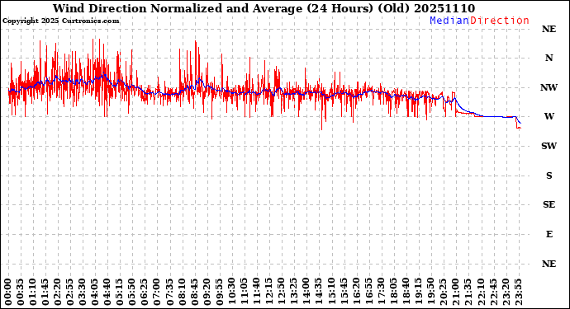Click the 23:20 time axis label
Screen dimensions: 570x309
(x=506, y=292)
